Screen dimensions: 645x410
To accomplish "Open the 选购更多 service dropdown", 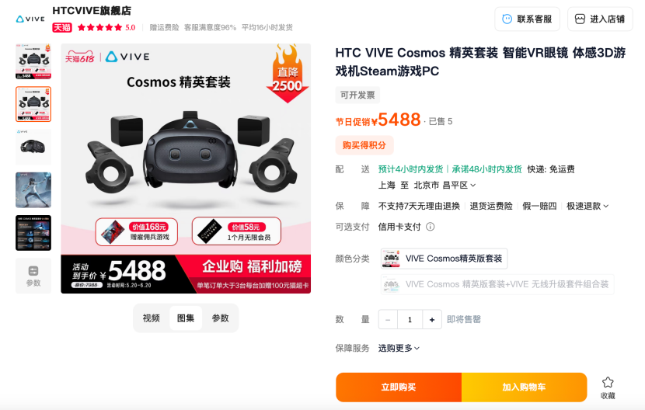I will (x=399, y=349).
